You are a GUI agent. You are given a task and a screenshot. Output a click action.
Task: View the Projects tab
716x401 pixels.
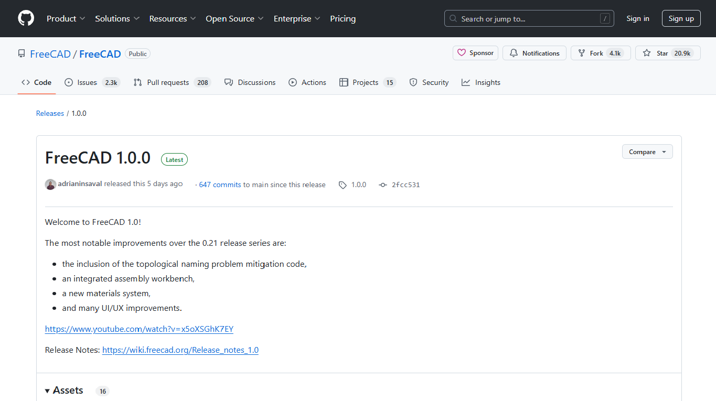(x=368, y=82)
